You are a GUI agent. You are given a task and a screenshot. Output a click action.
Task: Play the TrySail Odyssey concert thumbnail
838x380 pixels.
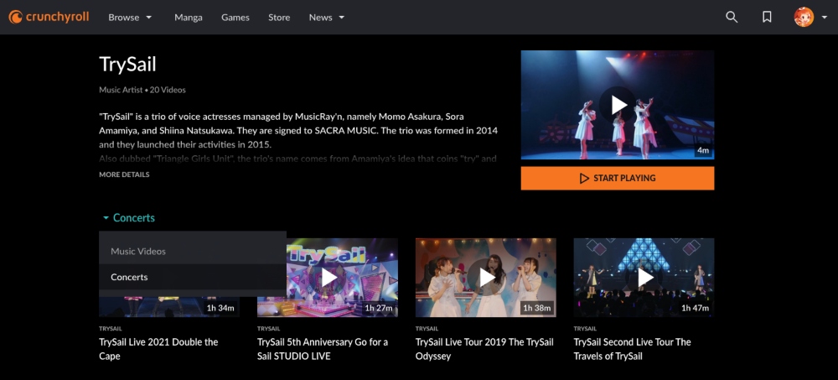click(x=486, y=277)
